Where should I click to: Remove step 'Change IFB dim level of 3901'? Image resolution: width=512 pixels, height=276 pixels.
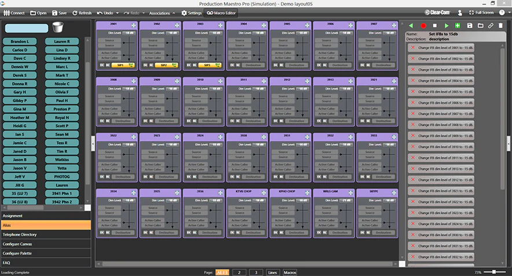pyautogui.click(x=413, y=47)
